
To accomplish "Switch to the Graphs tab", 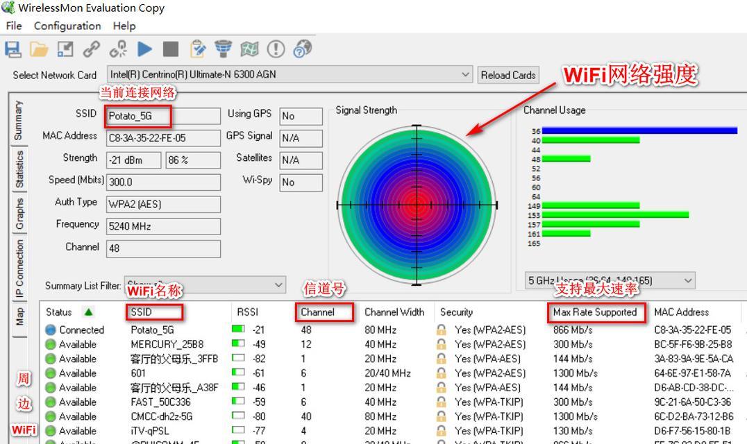I will 19,213.
